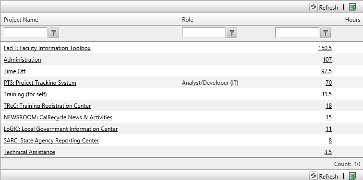This screenshot has height=180, width=363.
Task: Open FacIT: Facility Information Toolbox link
Action: pyautogui.click(x=47, y=48)
